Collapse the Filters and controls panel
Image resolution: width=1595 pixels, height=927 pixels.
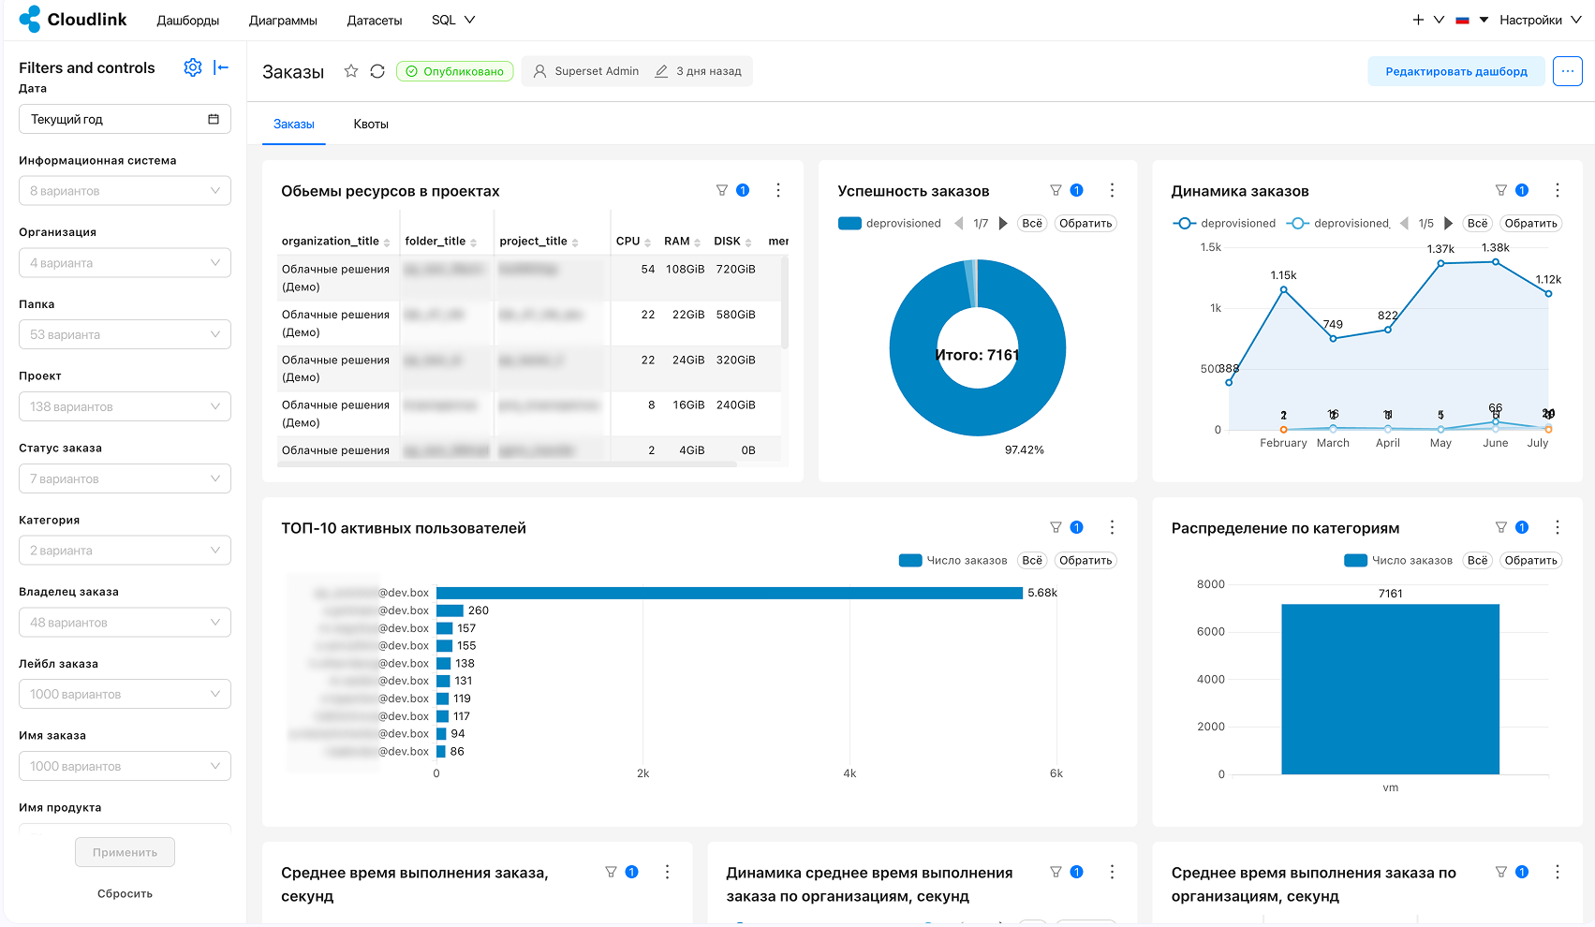pos(221,67)
